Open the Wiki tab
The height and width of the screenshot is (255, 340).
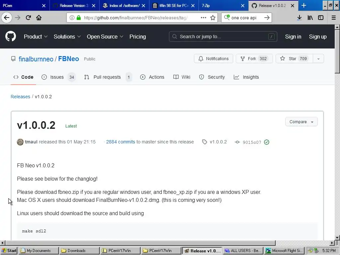182,77
